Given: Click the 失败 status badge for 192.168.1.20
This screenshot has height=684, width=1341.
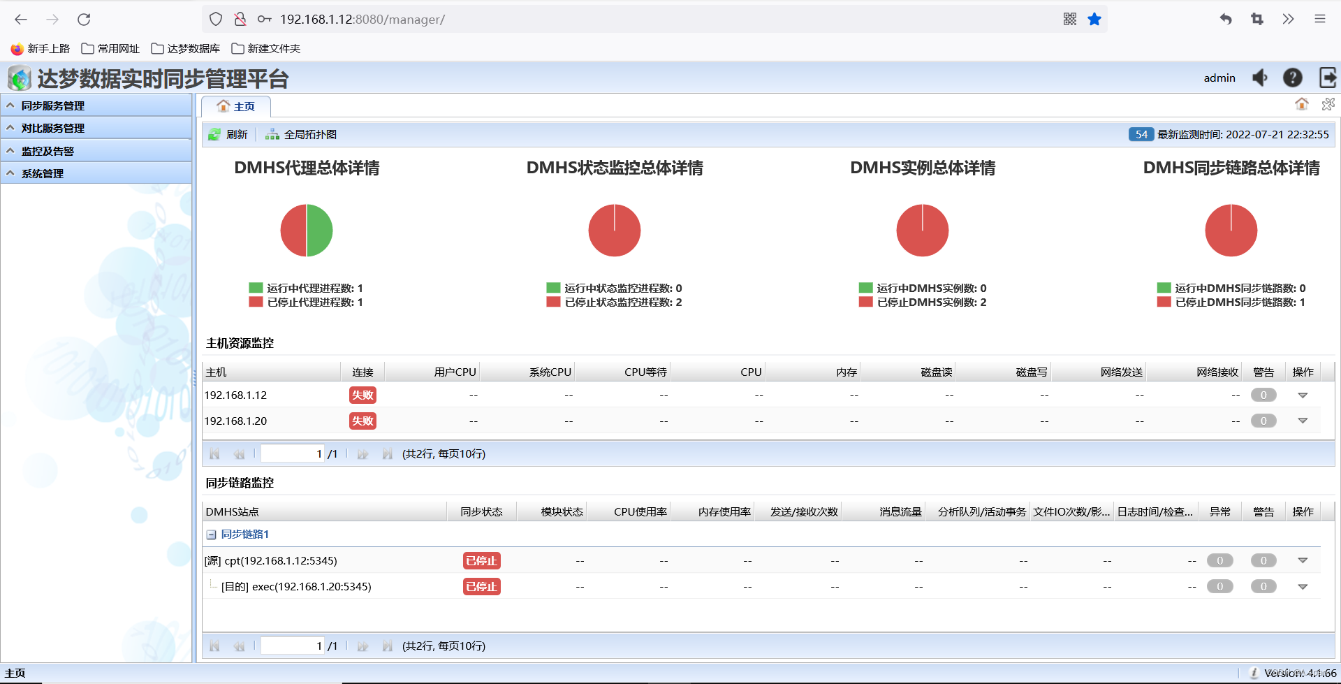Looking at the screenshot, I should (362, 421).
